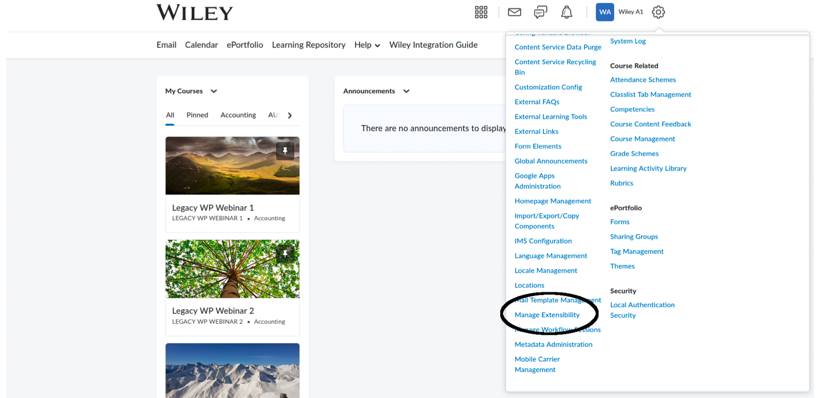Open the subscription alerts chat icon
Image resolution: width=826 pixels, height=398 pixels.
coord(540,12)
